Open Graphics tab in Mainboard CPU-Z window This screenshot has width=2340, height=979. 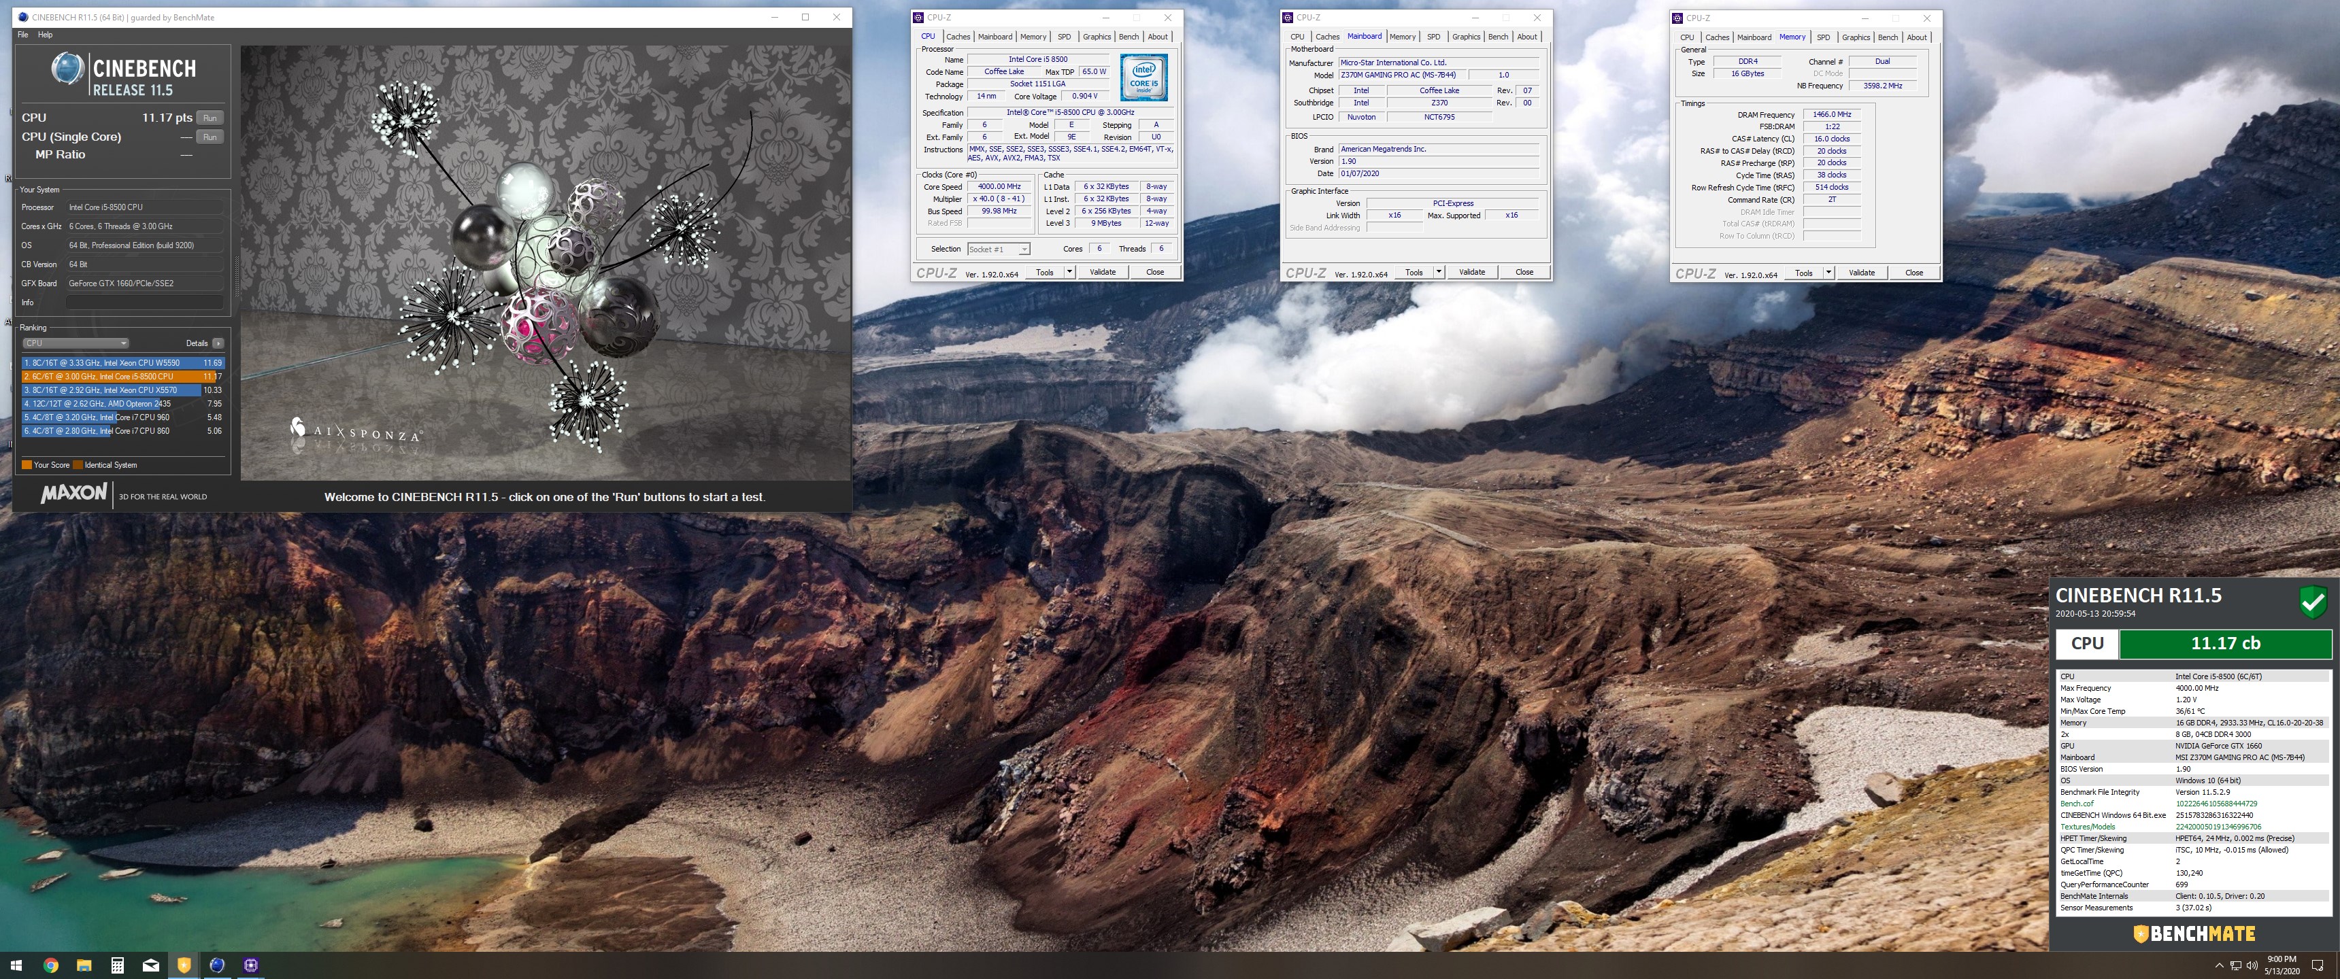pyautogui.click(x=1466, y=37)
